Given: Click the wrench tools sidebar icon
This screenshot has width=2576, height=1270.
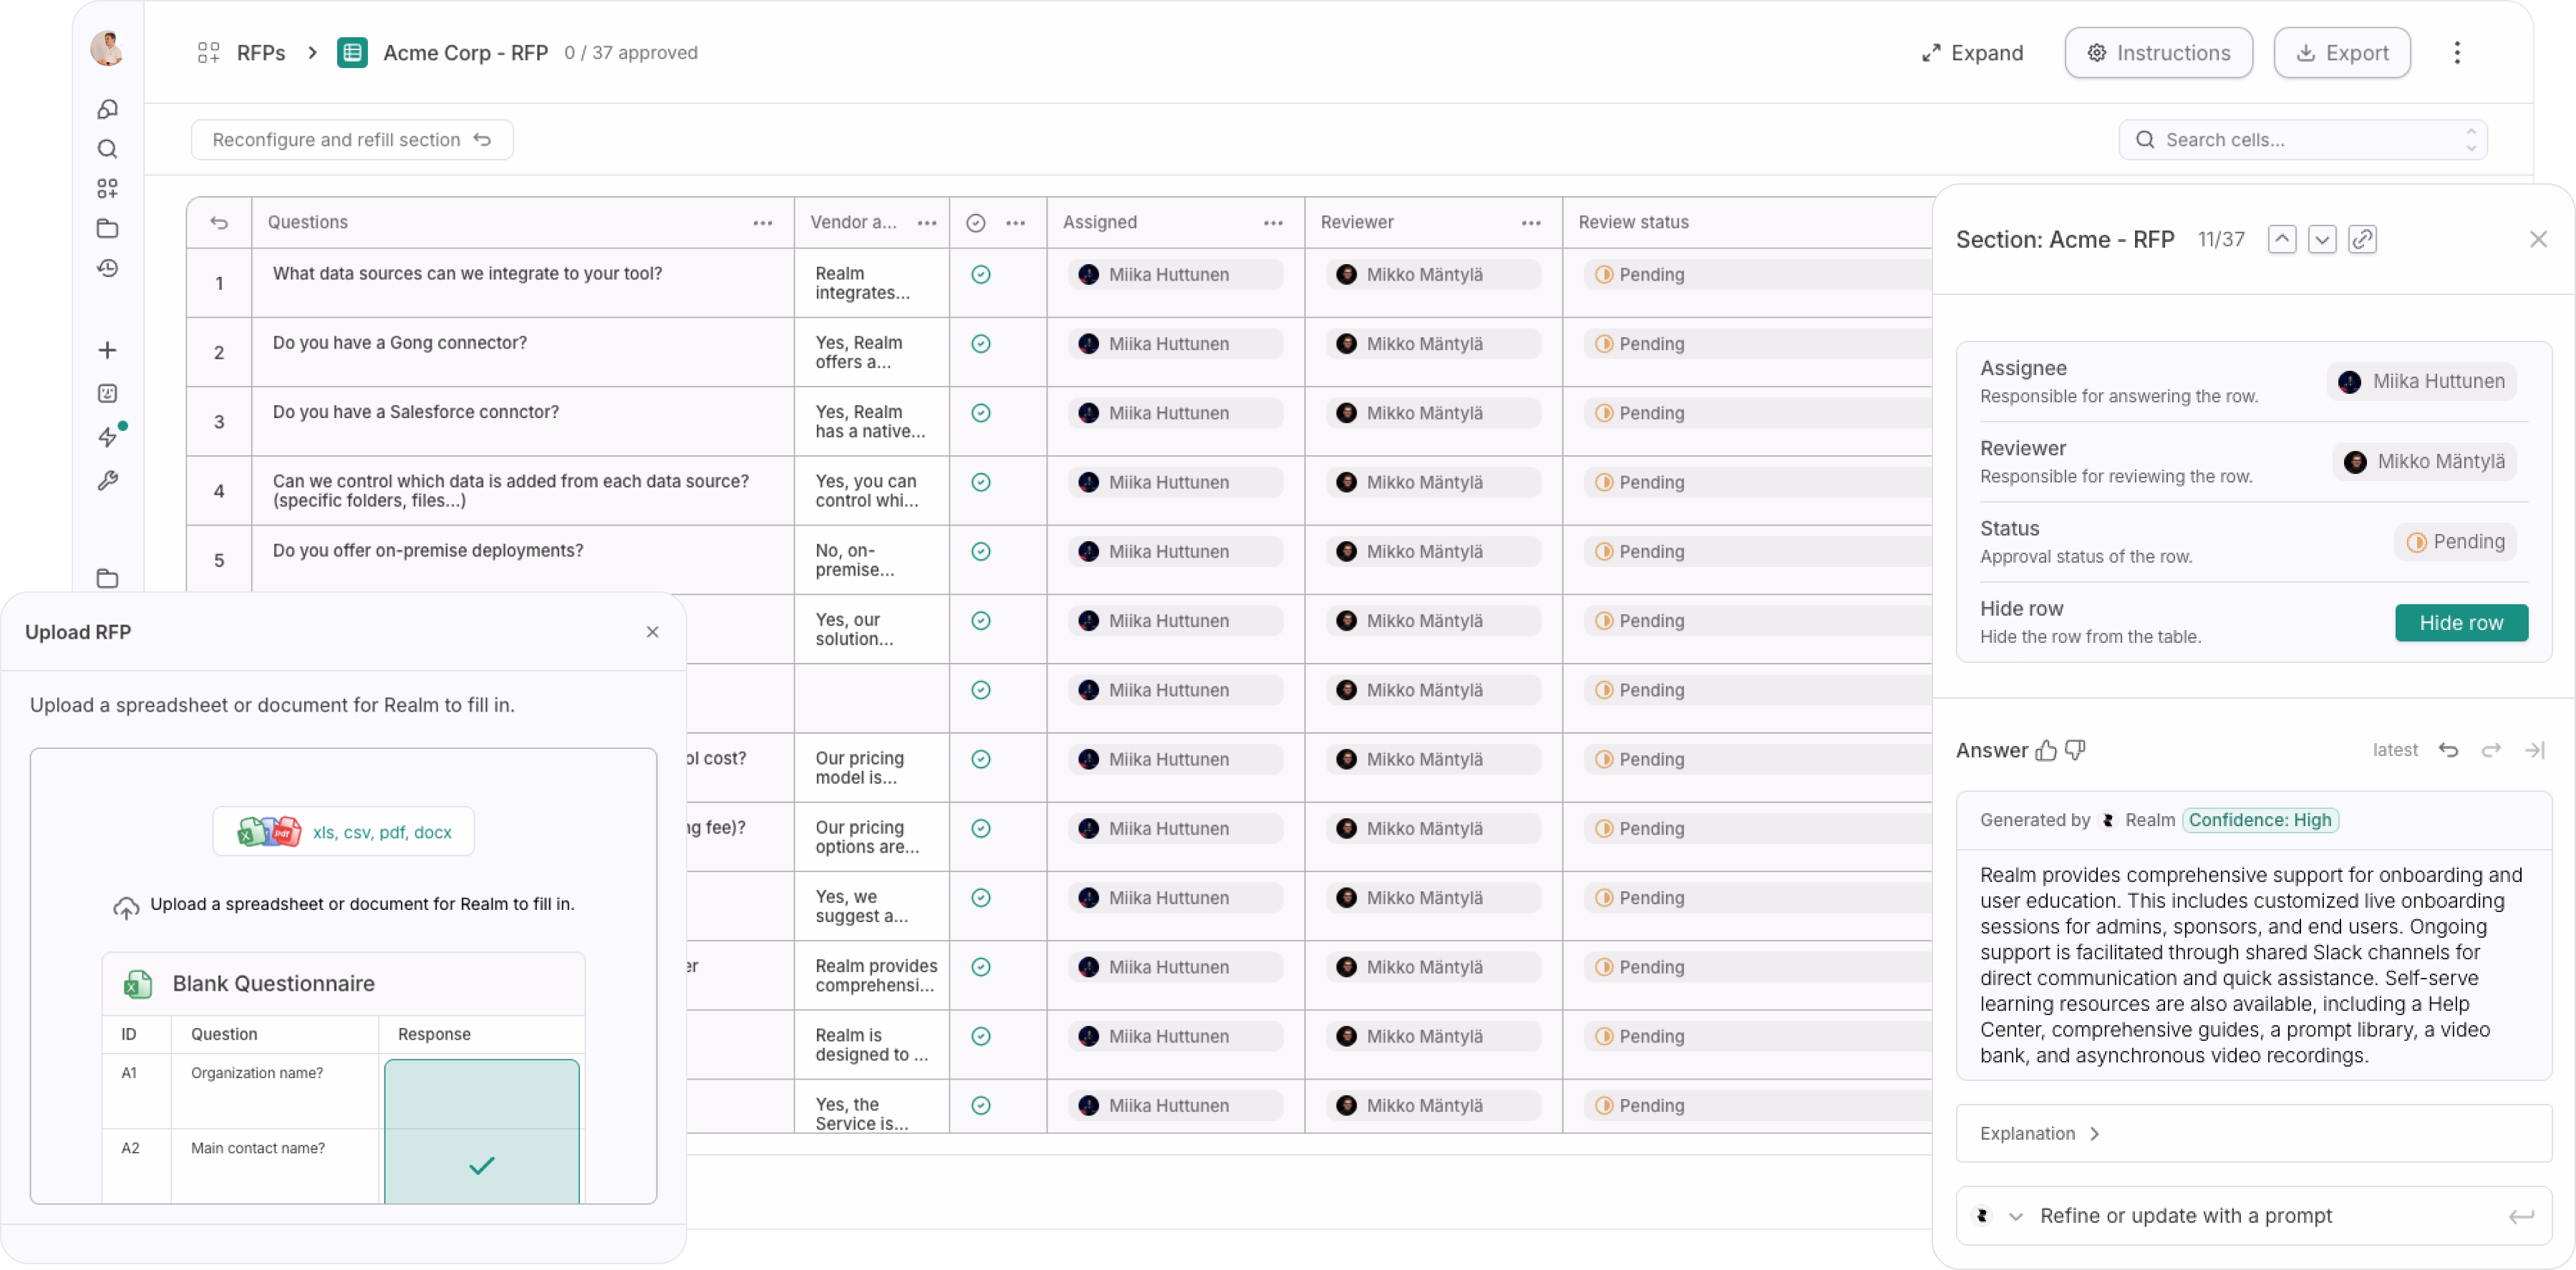Looking at the screenshot, I should 108,481.
